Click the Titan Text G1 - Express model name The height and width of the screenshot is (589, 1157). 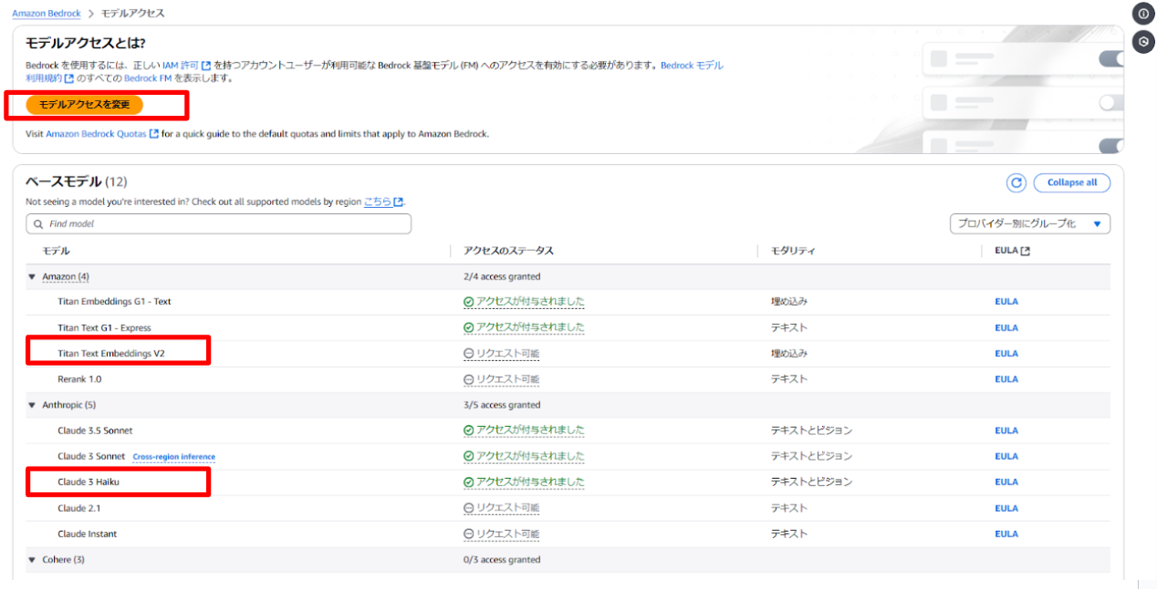(x=104, y=327)
